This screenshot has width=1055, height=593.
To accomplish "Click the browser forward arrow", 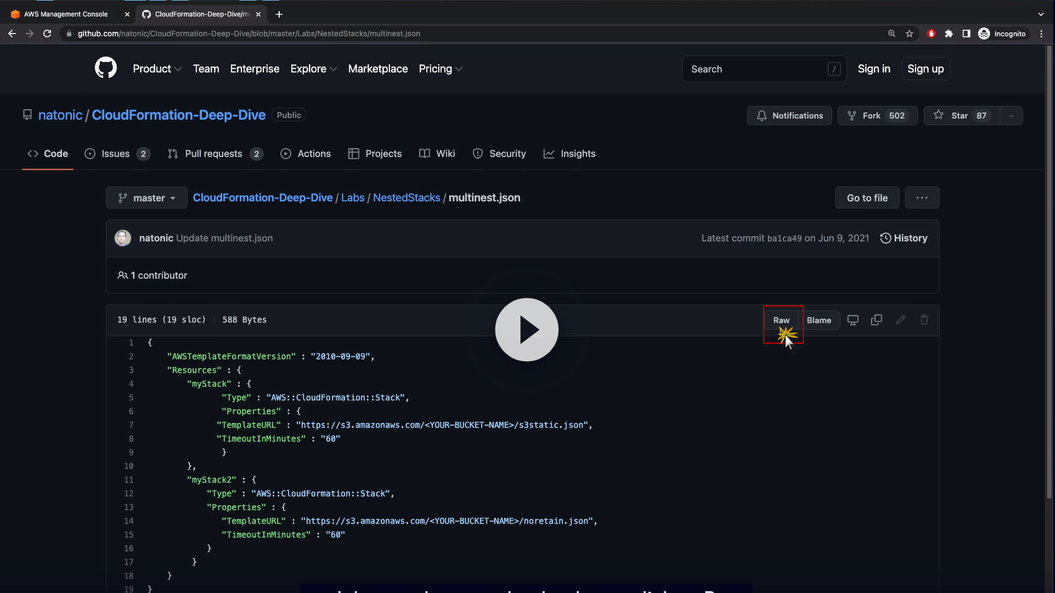I will [x=29, y=34].
